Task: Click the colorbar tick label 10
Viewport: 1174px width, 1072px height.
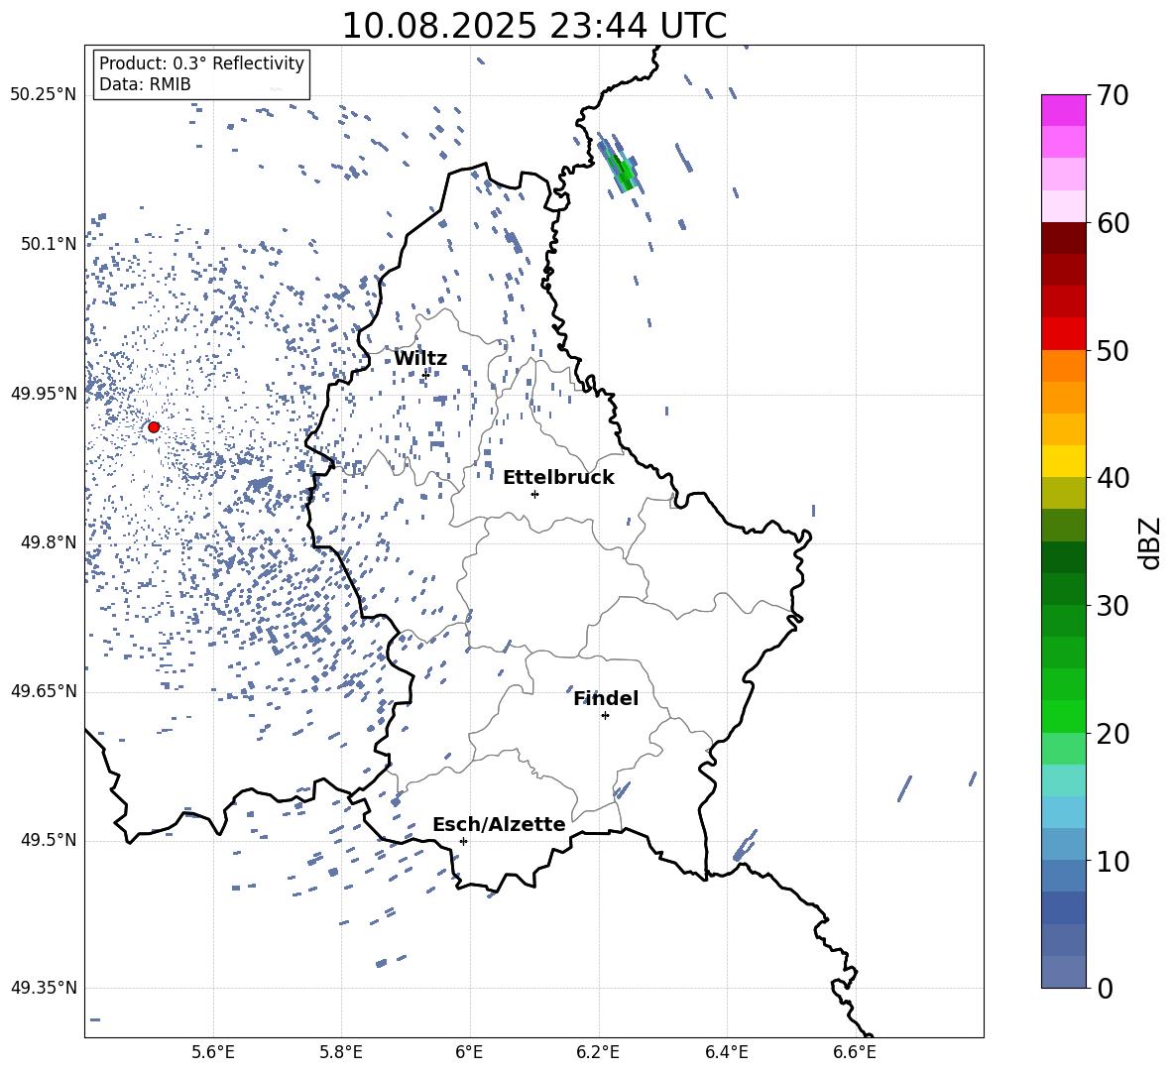Action: (x=1113, y=861)
